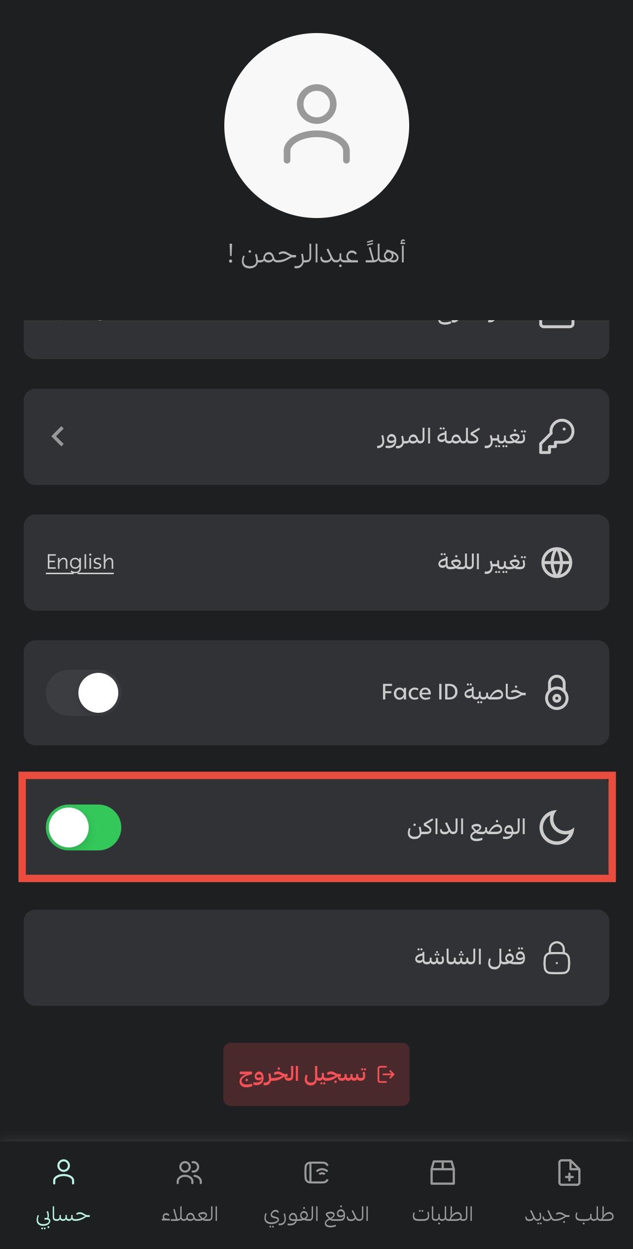The width and height of the screenshot is (633, 1249).
Task: Tap the instant payment wallet icon
Action: coord(316,1172)
